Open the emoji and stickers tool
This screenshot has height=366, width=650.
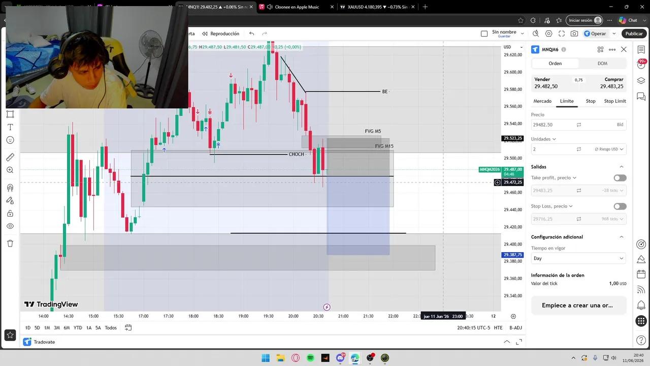pyautogui.click(x=10, y=140)
